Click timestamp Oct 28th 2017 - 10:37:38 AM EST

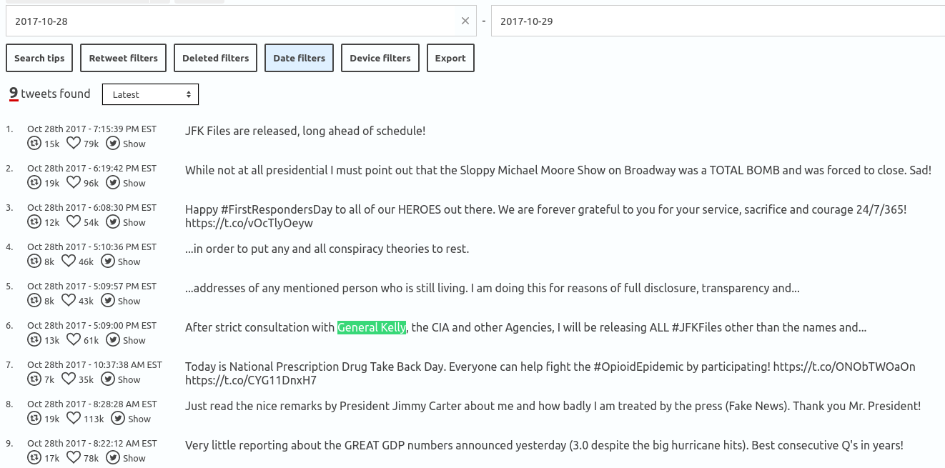(94, 365)
